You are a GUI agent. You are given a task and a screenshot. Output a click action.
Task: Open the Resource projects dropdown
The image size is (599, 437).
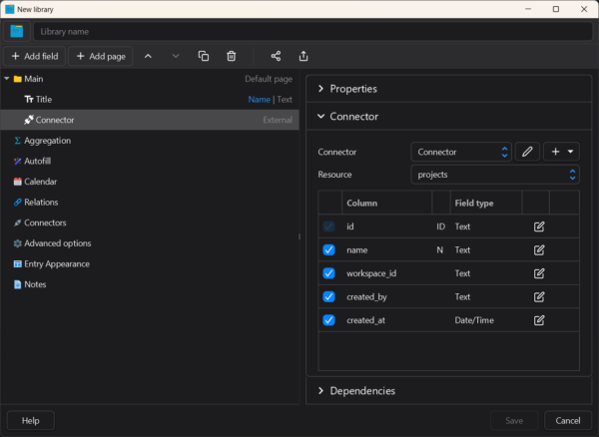point(495,174)
